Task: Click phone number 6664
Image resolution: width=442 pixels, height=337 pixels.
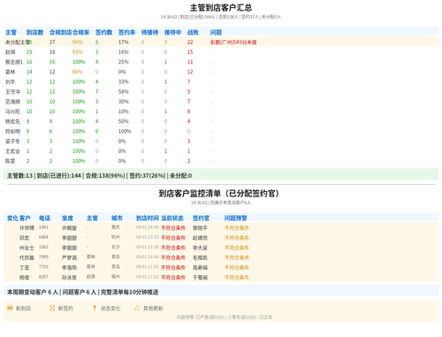Action: tap(43, 237)
